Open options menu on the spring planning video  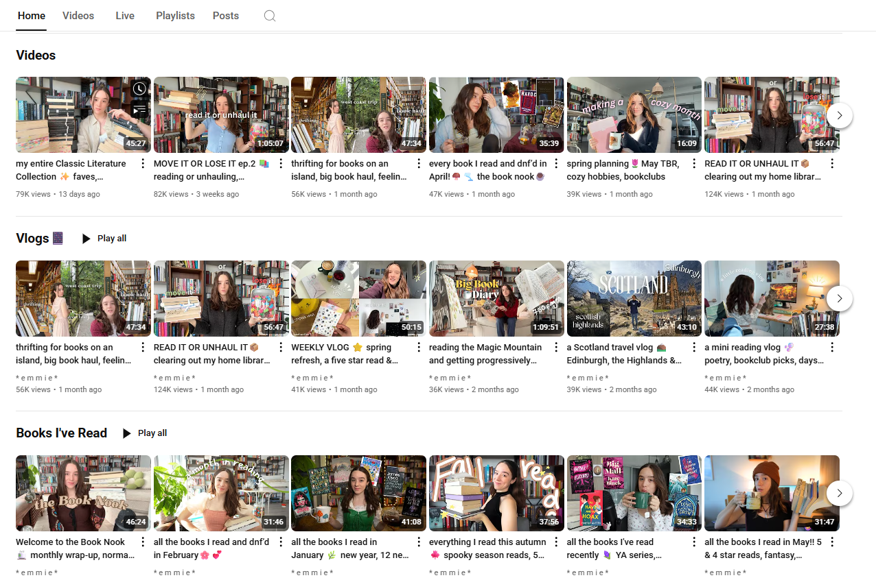click(693, 163)
